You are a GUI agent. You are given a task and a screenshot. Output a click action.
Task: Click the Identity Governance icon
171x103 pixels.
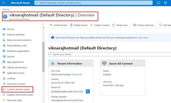4,67
